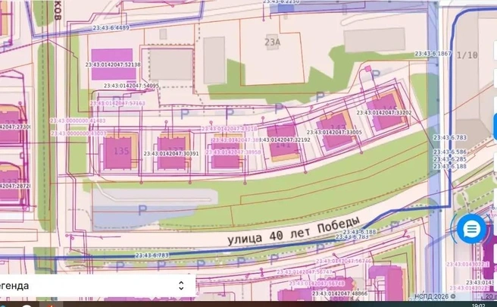The image size is (497, 307).
Task: Click the street name улица 40 лет Победы
Action: tap(294, 230)
